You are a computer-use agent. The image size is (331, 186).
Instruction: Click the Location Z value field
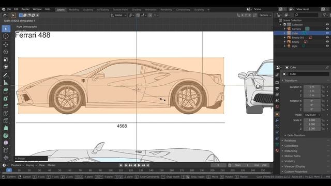point(312,95)
